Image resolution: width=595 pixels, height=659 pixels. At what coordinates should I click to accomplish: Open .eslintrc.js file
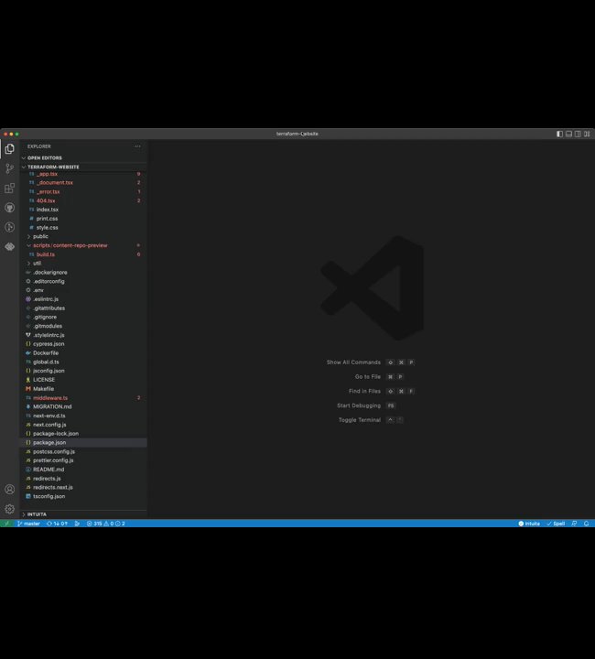click(83, 299)
